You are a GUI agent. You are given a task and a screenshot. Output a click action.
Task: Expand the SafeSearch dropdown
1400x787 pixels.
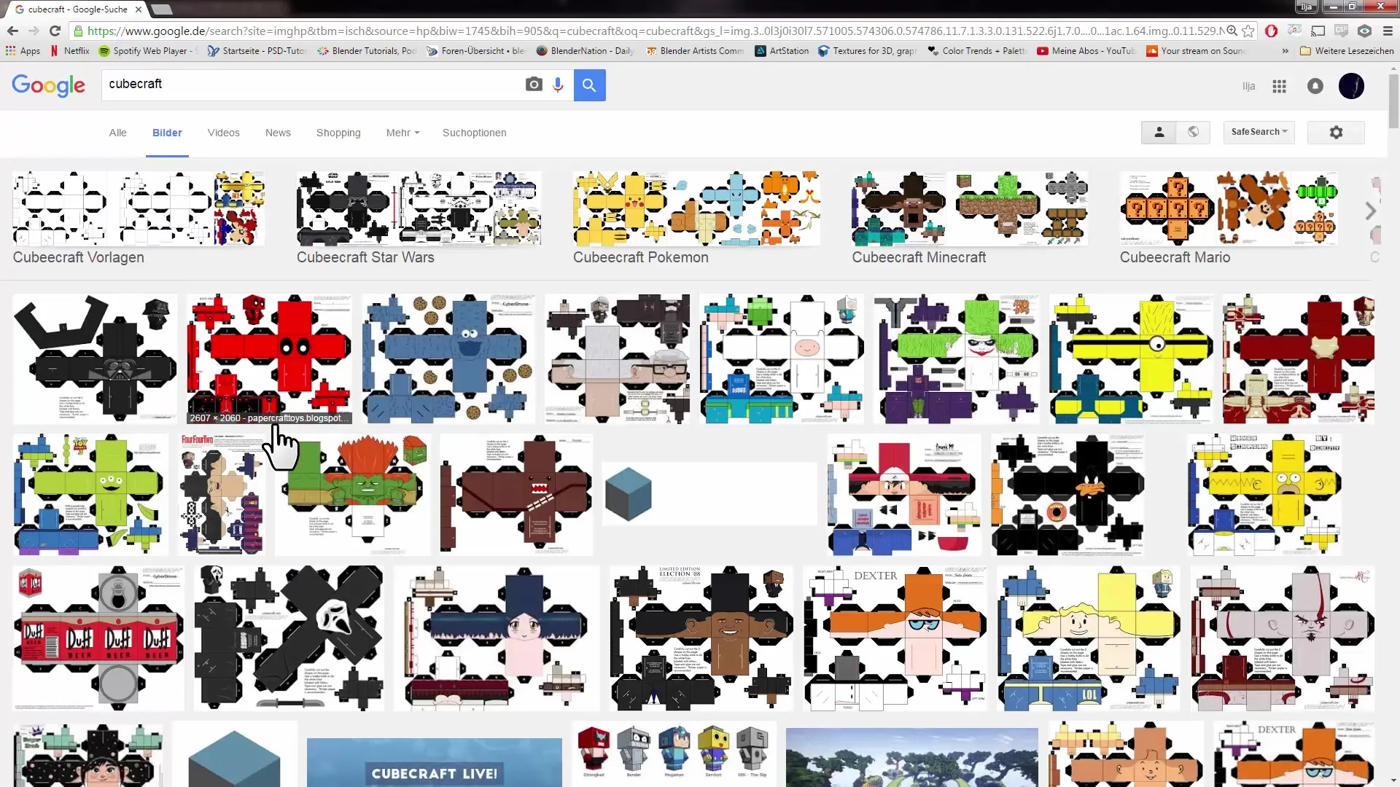(1259, 132)
